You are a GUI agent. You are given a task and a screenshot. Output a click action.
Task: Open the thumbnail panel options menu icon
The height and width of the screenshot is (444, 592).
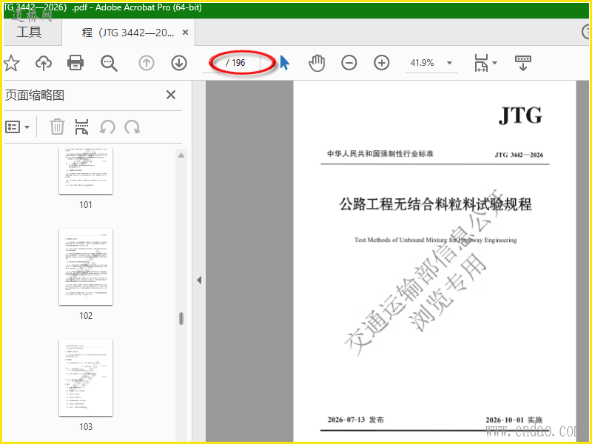(13, 127)
